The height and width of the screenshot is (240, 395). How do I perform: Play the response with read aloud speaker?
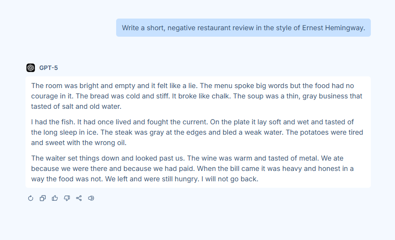pos(91,198)
